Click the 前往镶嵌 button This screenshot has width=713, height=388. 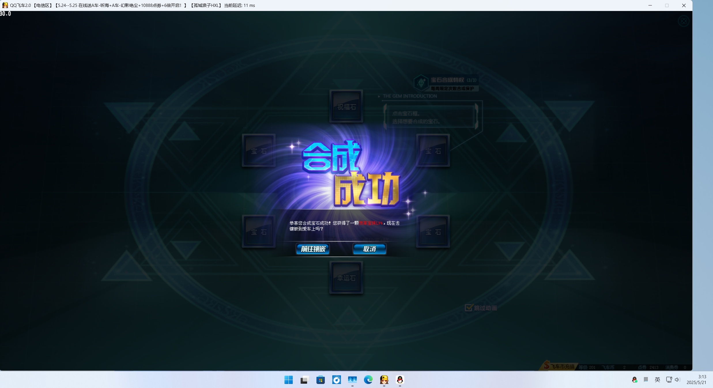coord(313,249)
